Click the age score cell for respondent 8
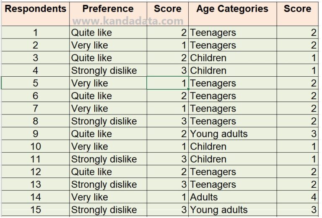Viewport: 322px width, 218px height. click(297, 121)
